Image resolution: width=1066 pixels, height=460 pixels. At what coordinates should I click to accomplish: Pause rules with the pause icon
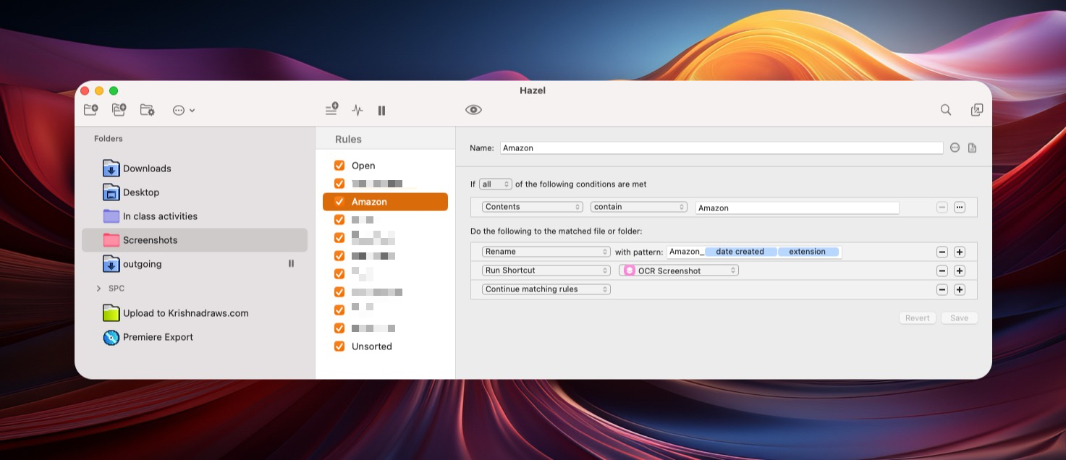tap(381, 110)
